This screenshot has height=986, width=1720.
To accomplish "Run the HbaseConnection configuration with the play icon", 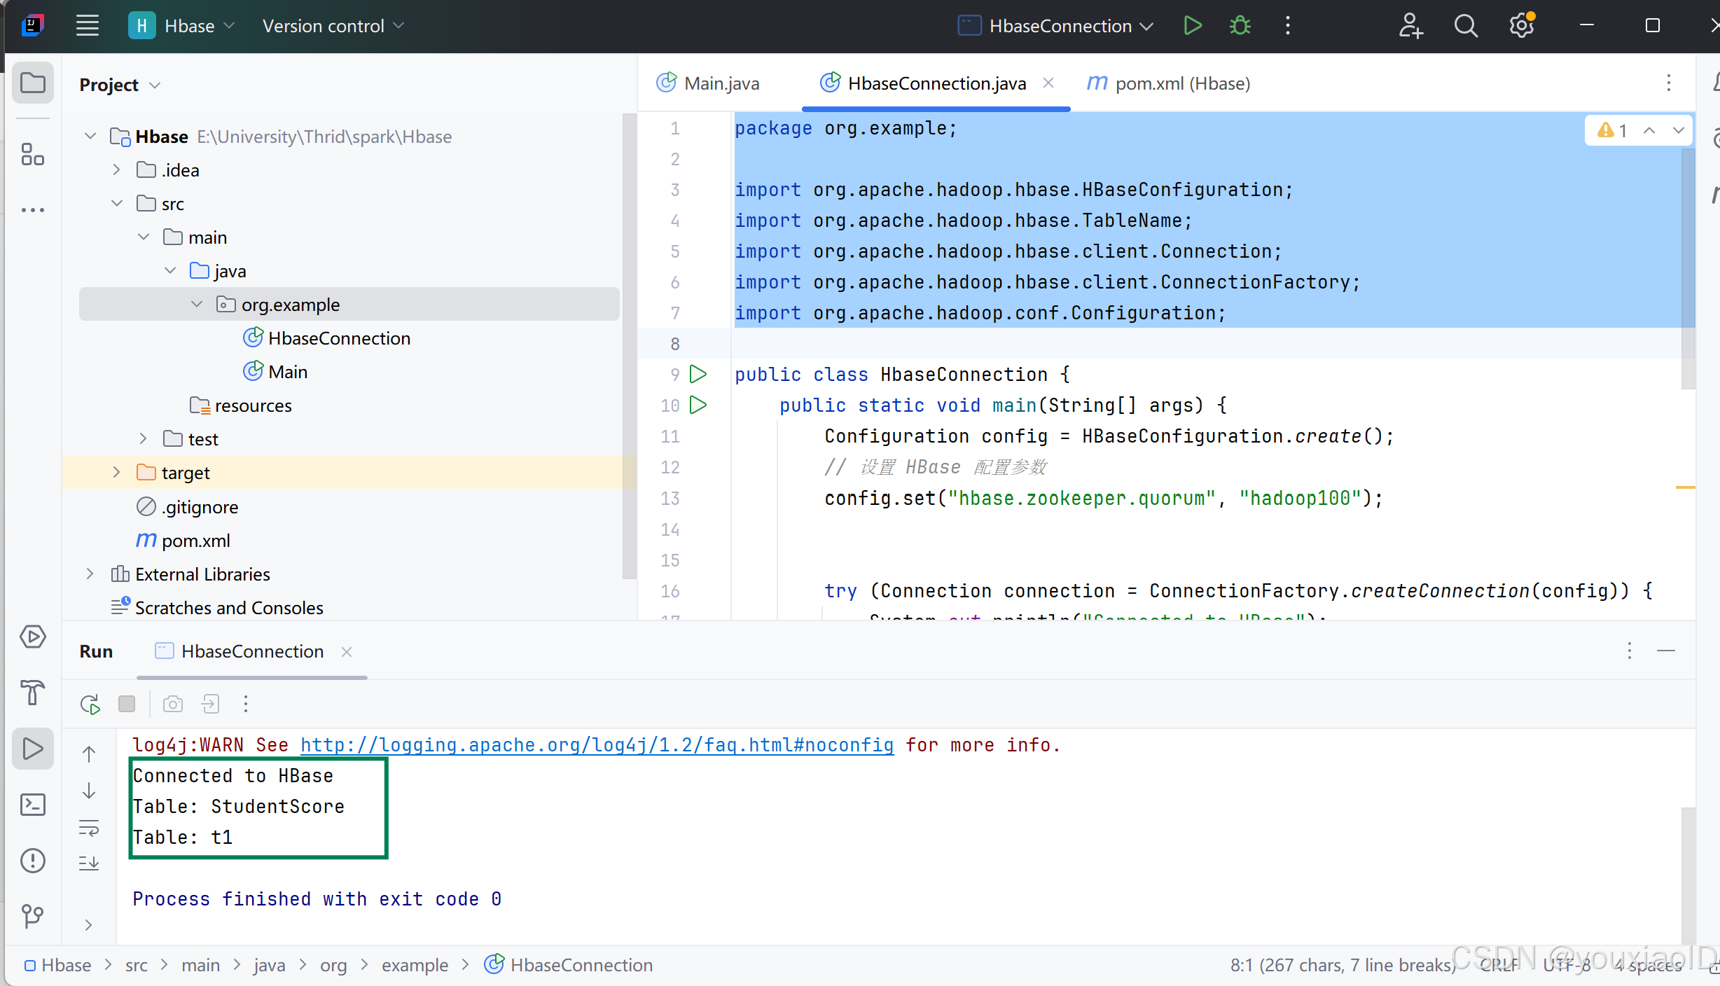I will 1193,25.
